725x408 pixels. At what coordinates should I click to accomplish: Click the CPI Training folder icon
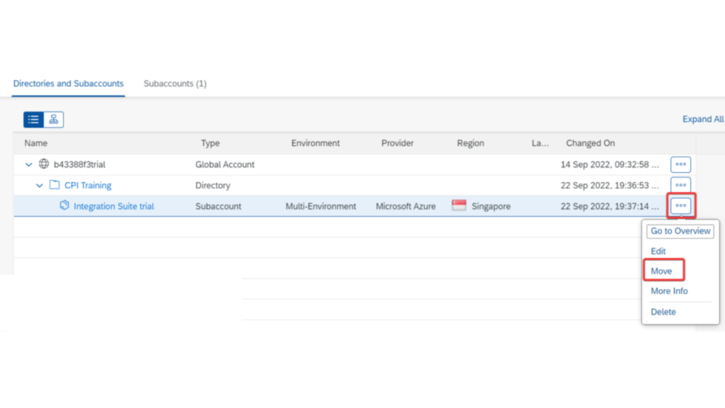[x=55, y=186]
